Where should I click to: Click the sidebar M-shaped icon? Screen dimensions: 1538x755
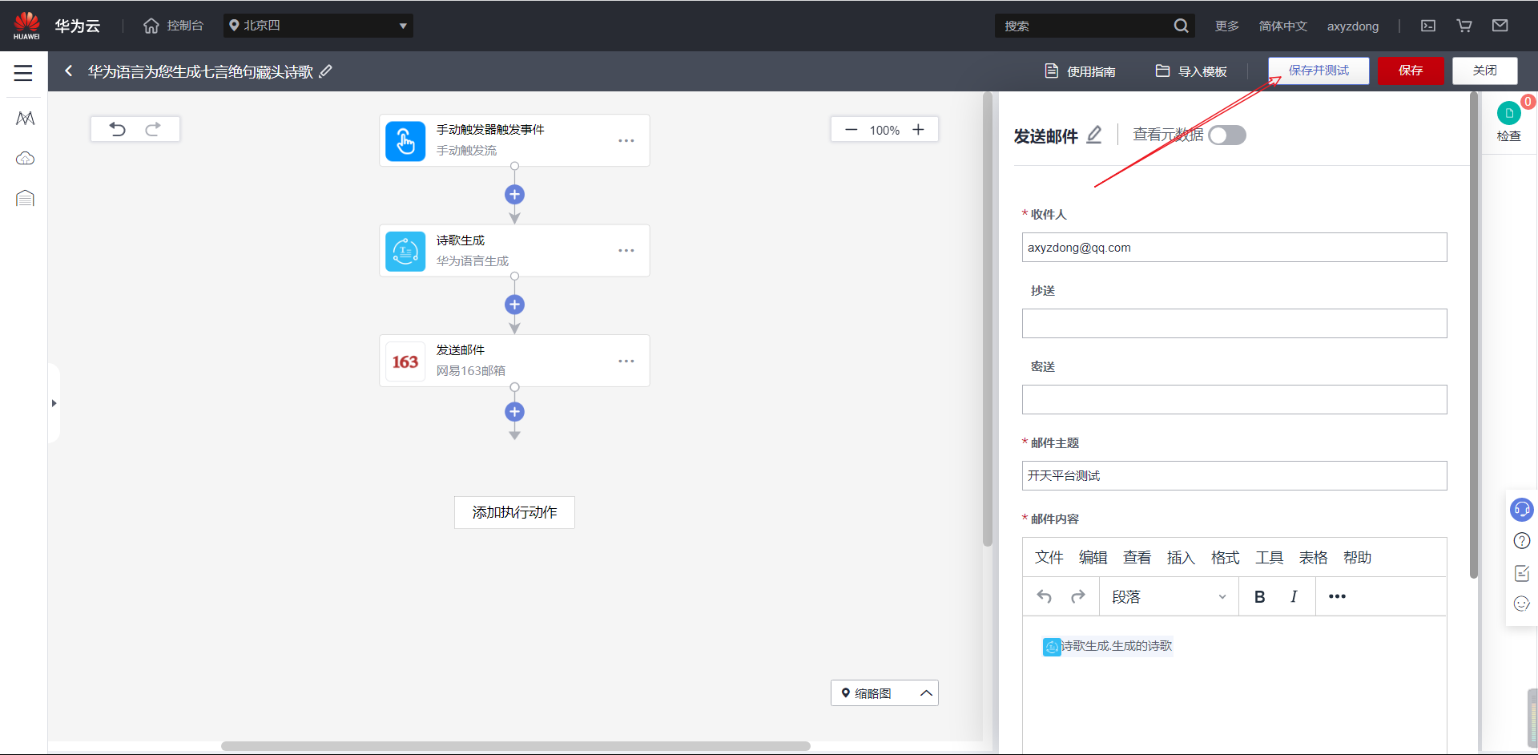[x=25, y=119]
